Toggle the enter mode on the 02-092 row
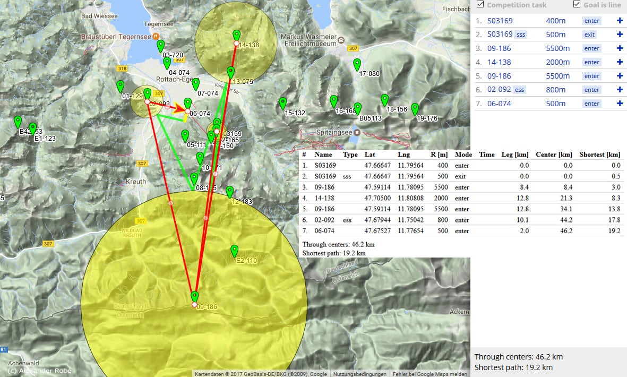 [591, 90]
